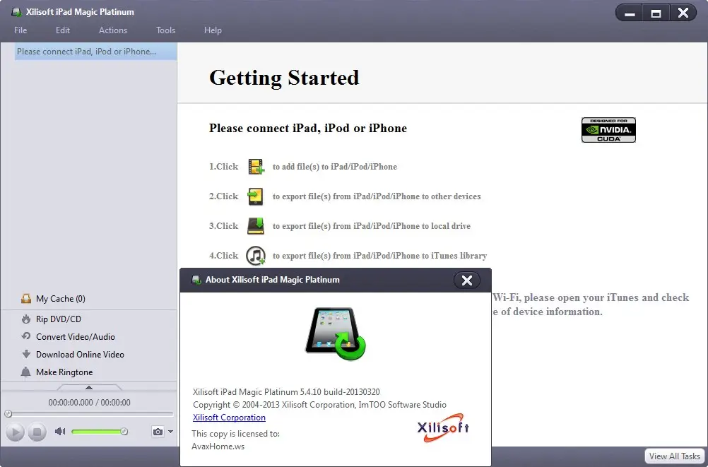This screenshot has height=467, width=708.
Task: Select Make Ringtone in the sidebar
Action: [64, 372]
